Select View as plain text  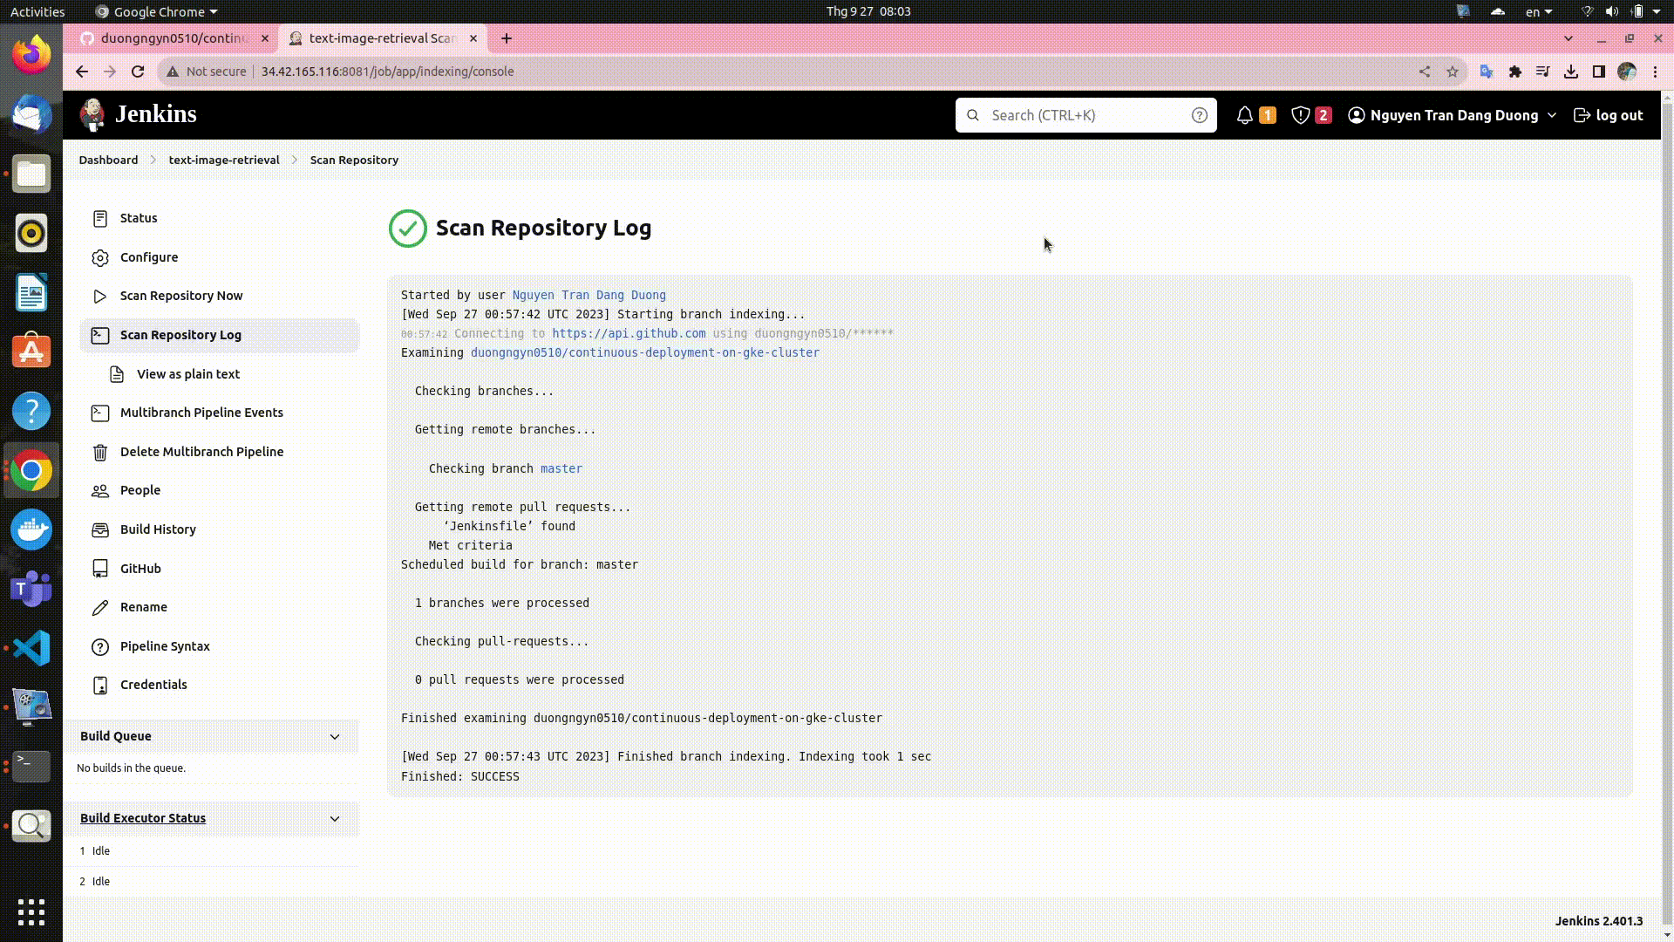coord(187,374)
